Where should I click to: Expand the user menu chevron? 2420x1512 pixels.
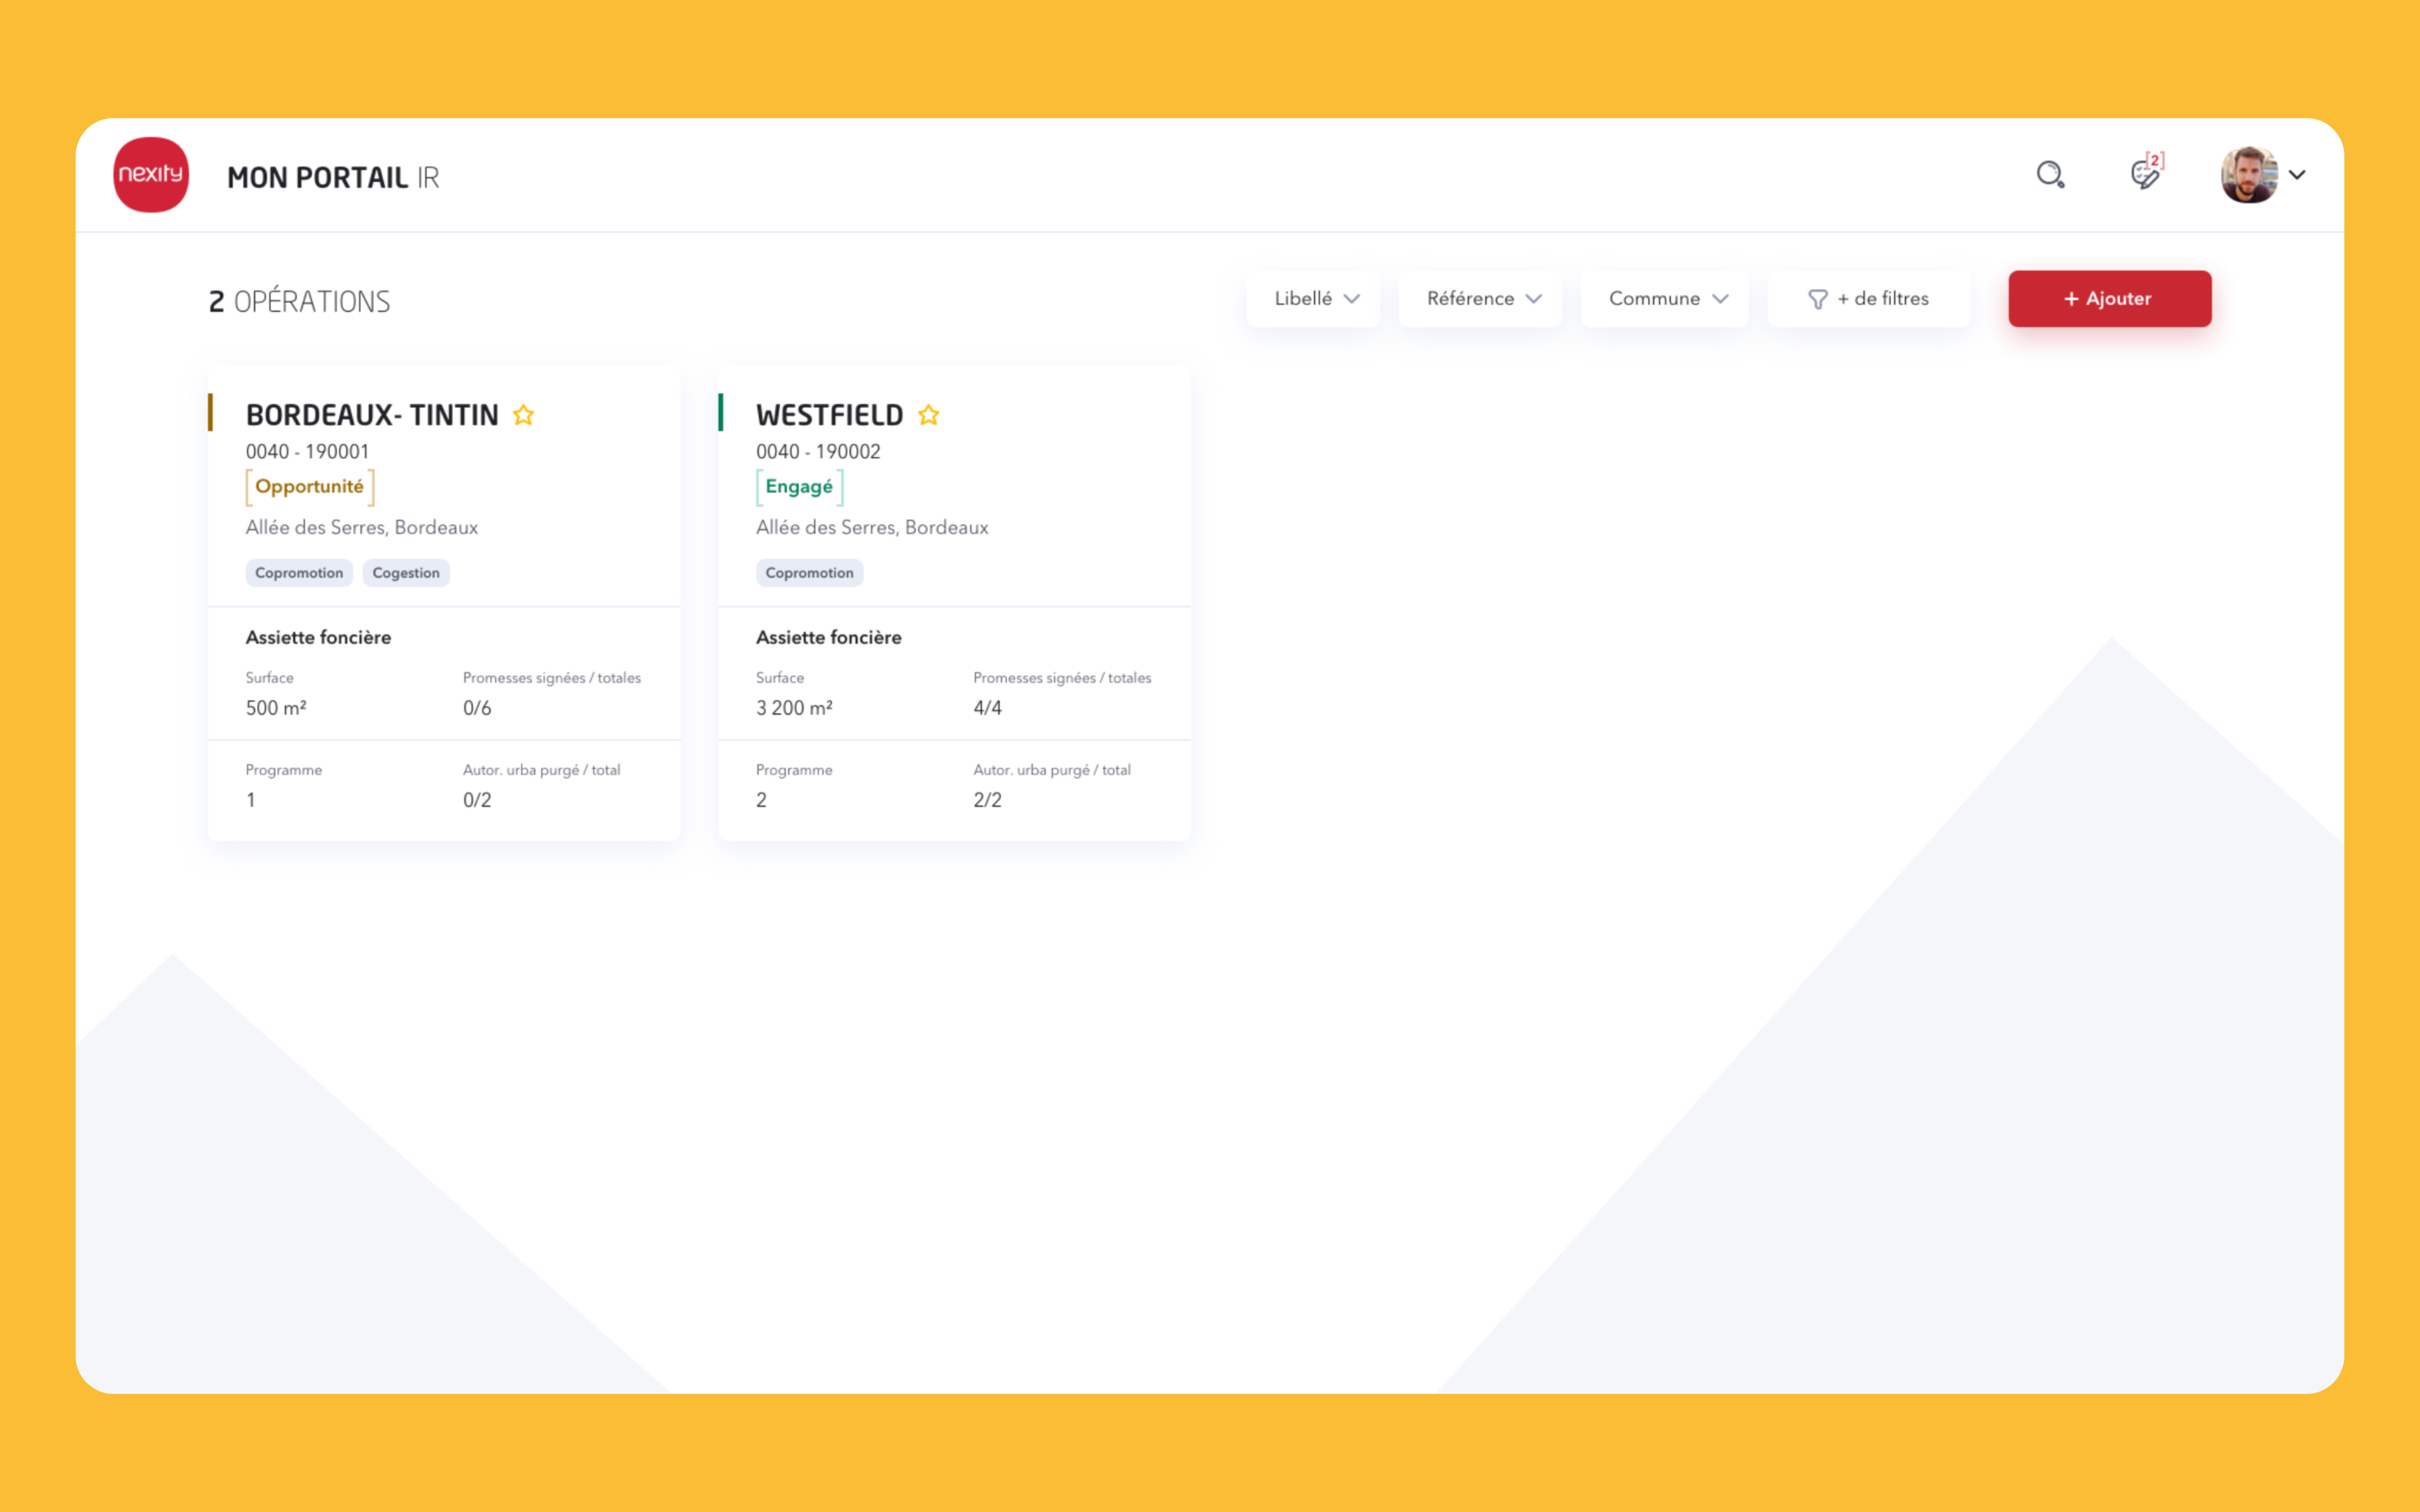pyautogui.click(x=2297, y=175)
